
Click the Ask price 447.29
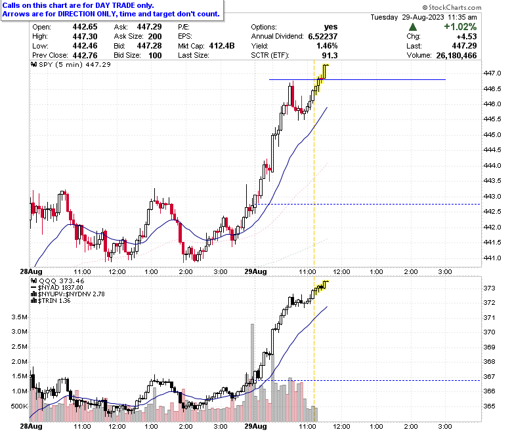pos(149,27)
